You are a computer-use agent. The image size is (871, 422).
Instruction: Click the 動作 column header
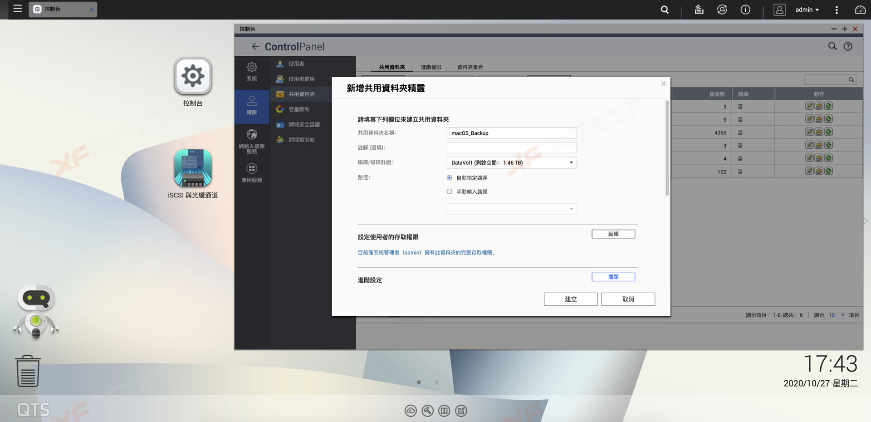tap(819, 94)
